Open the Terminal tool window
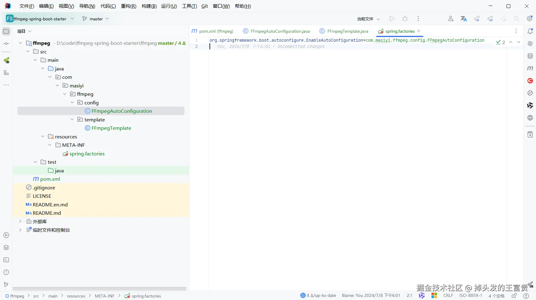 point(6,260)
